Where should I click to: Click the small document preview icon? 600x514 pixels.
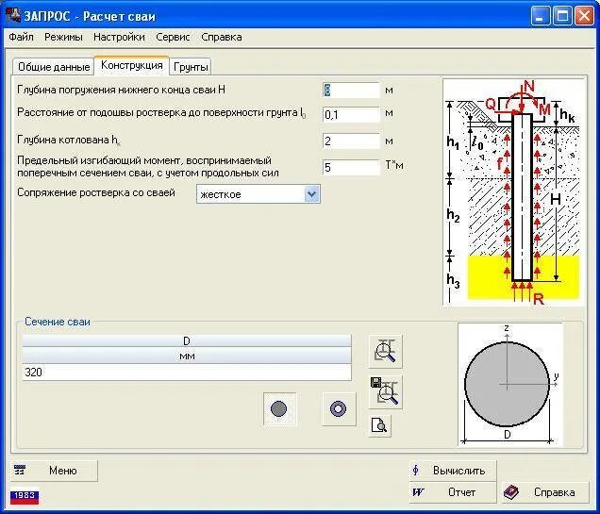coord(379,425)
